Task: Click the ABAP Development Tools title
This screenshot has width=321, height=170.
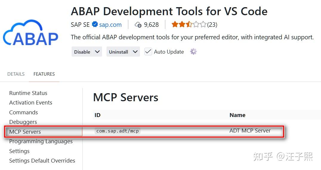Action: (169, 11)
